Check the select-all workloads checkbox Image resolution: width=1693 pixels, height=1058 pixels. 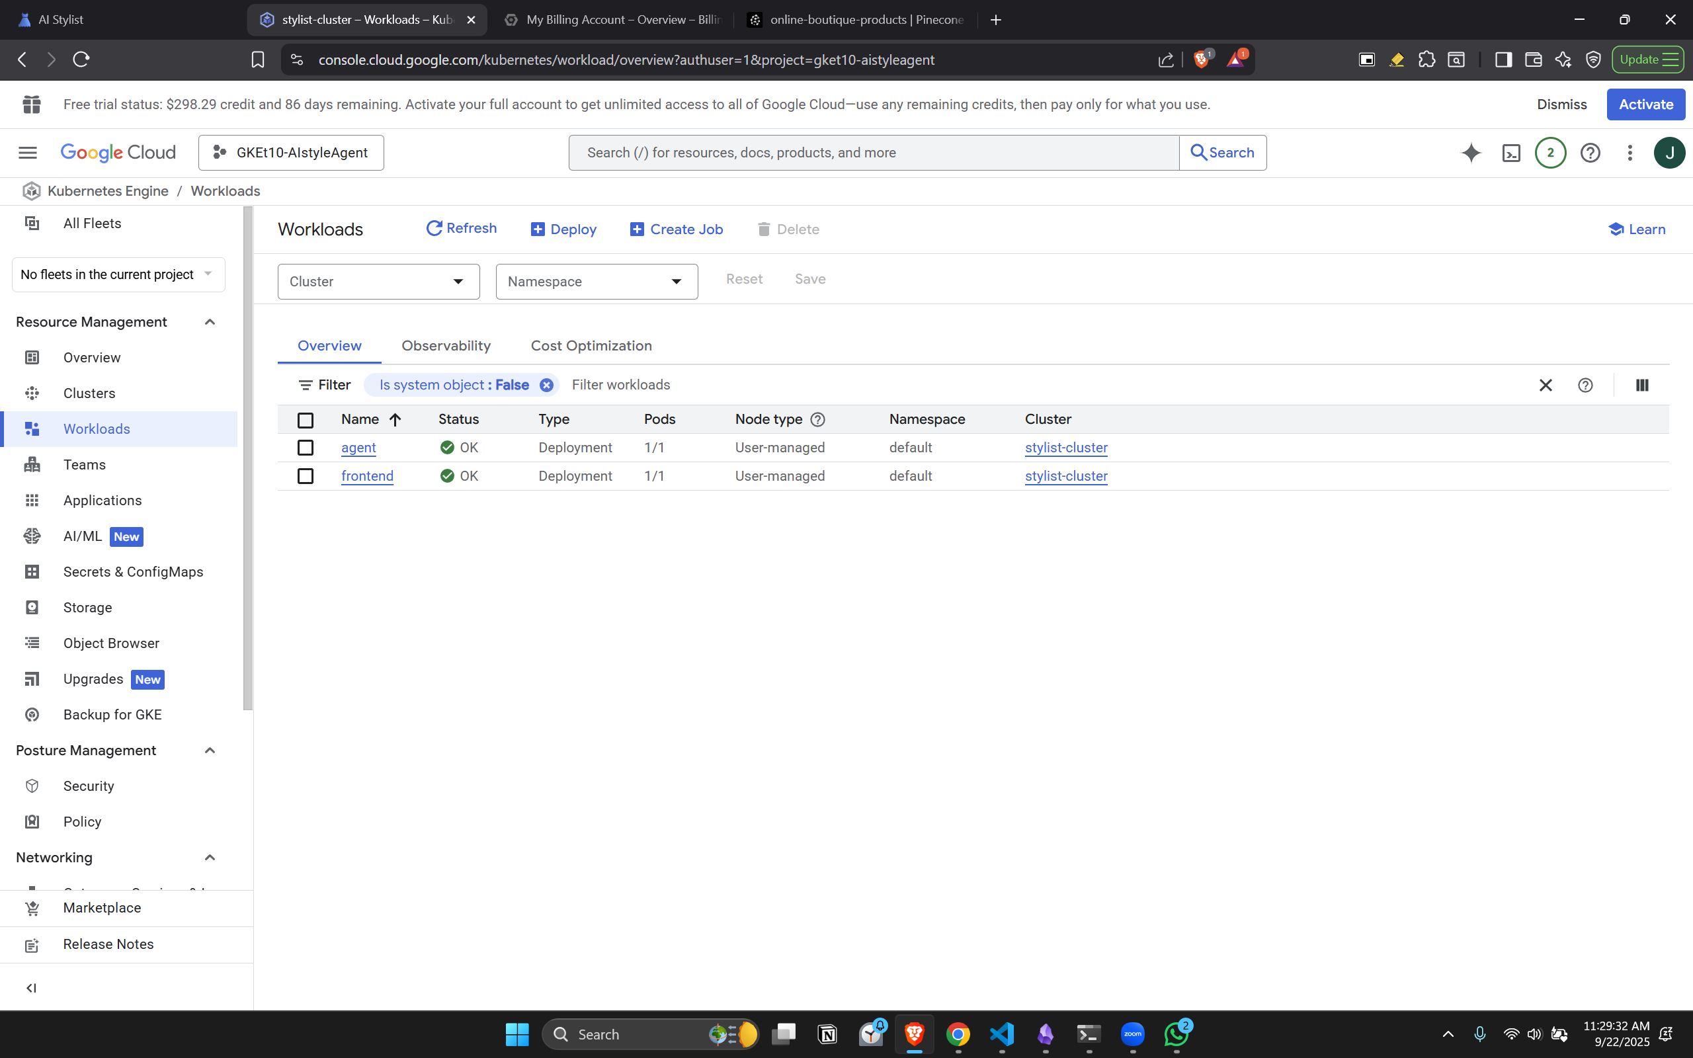click(305, 420)
